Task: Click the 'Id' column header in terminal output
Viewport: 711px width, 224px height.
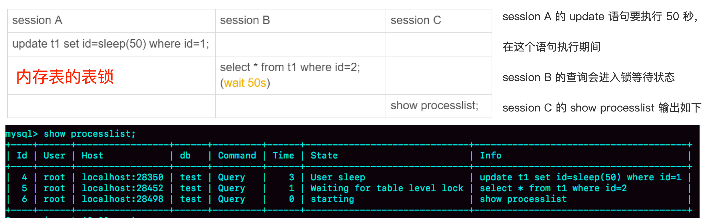Action: pyautogui.click(x=22, y=156)
